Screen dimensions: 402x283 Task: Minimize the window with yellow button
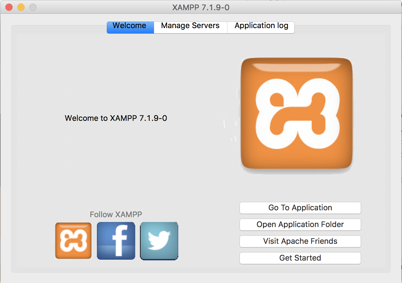21,7
